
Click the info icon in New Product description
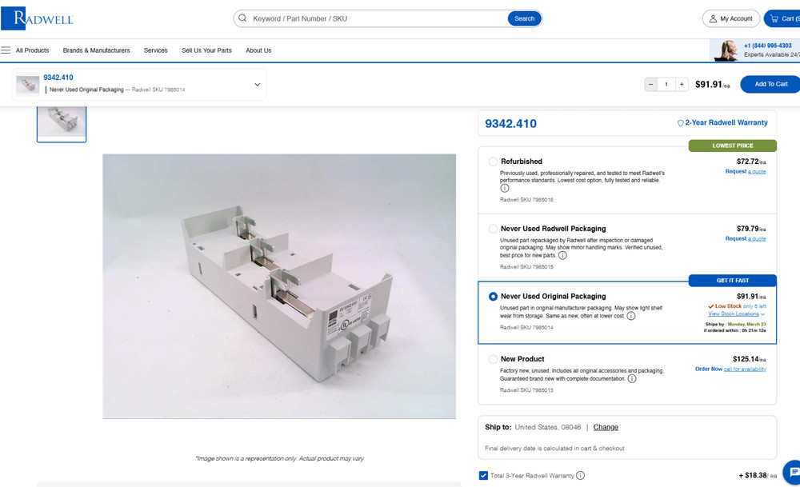(632, 378)
